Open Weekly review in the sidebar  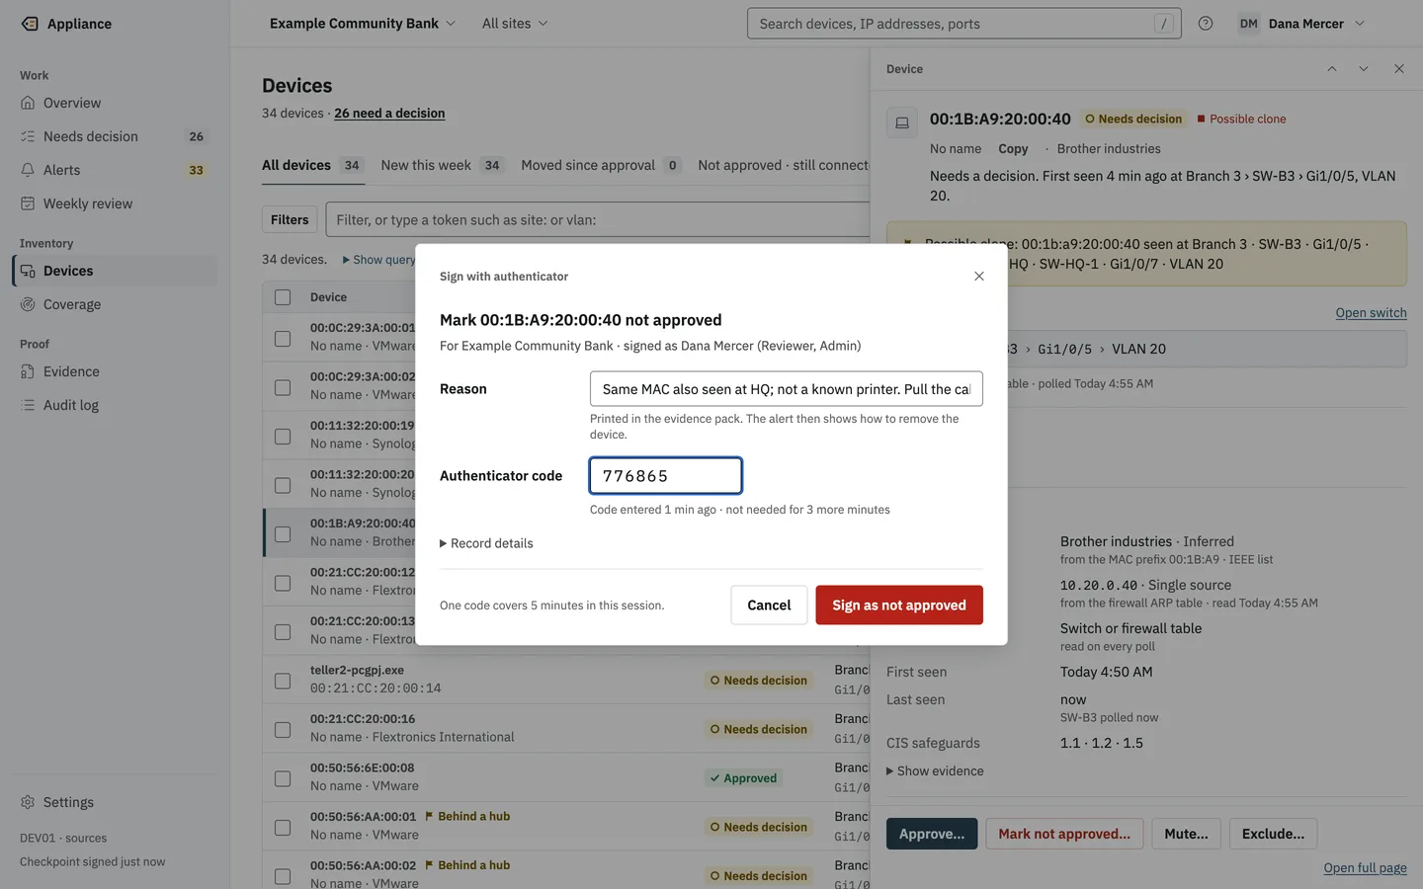click(x=115, y=203)
